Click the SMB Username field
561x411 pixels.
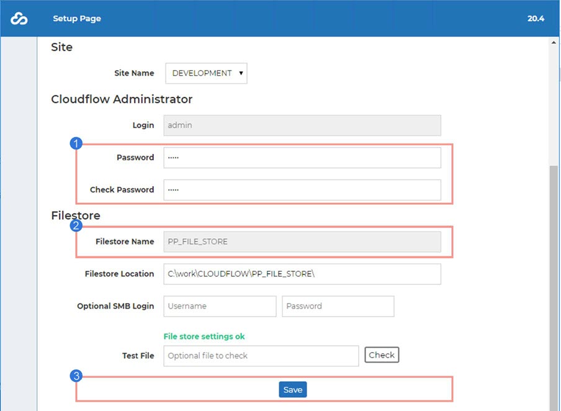[220, 306]
